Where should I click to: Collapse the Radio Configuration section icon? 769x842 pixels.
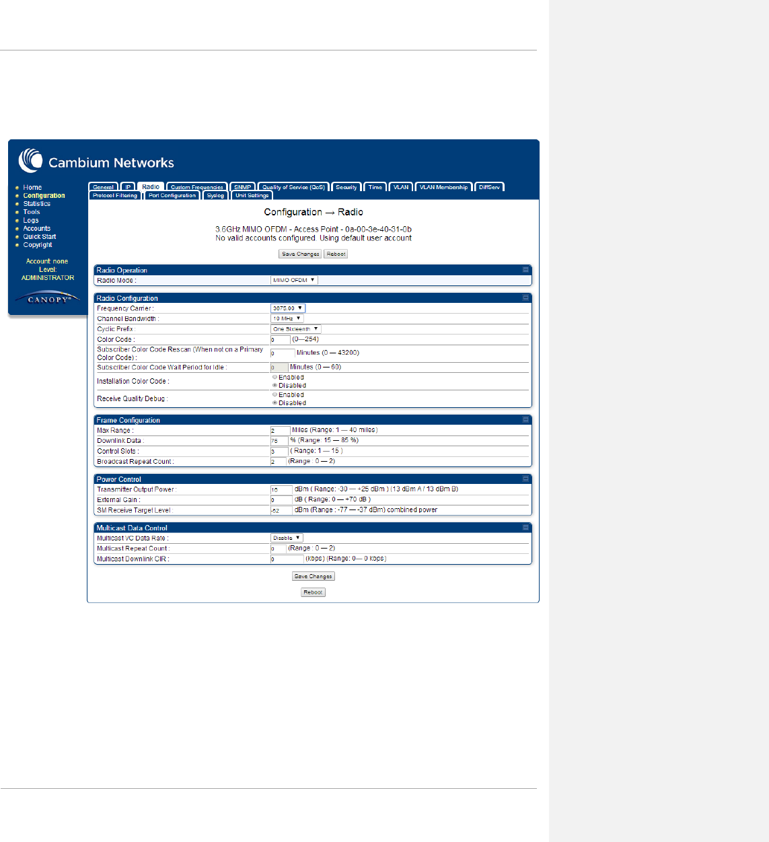click(x=525, y=297)
